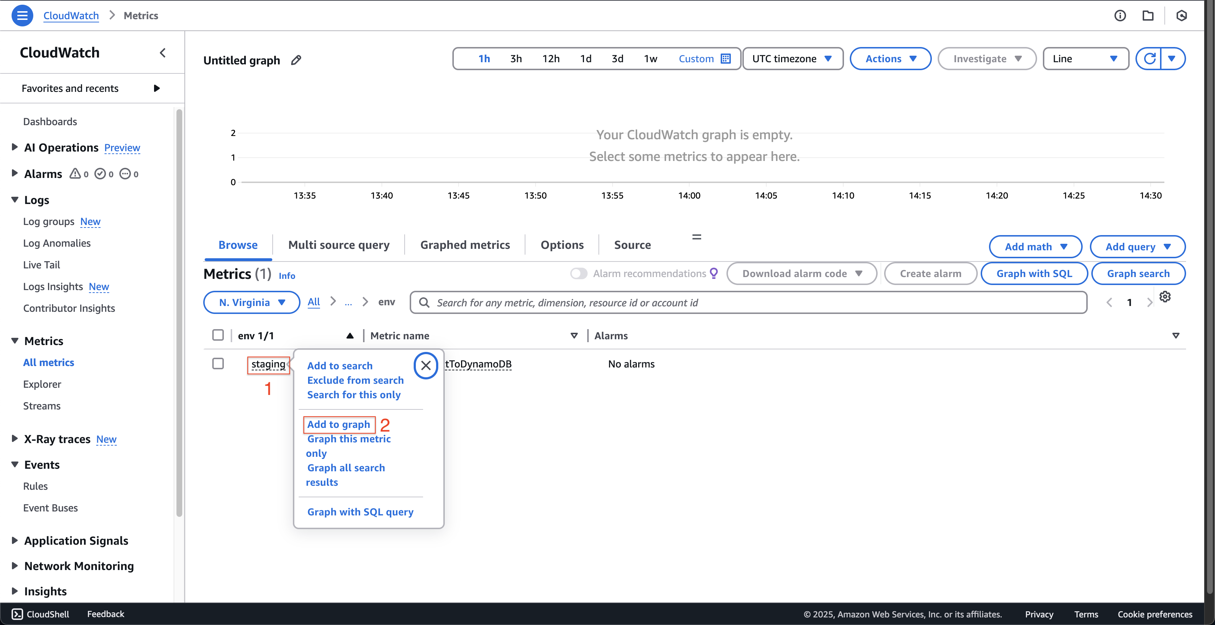The height and width of the screenshot is (625, 1215).
Task: Click Add to graph for staging metric
Action: [338, 423]
